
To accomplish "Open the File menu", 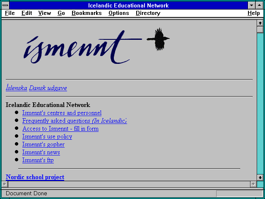I will pos(10,13).
